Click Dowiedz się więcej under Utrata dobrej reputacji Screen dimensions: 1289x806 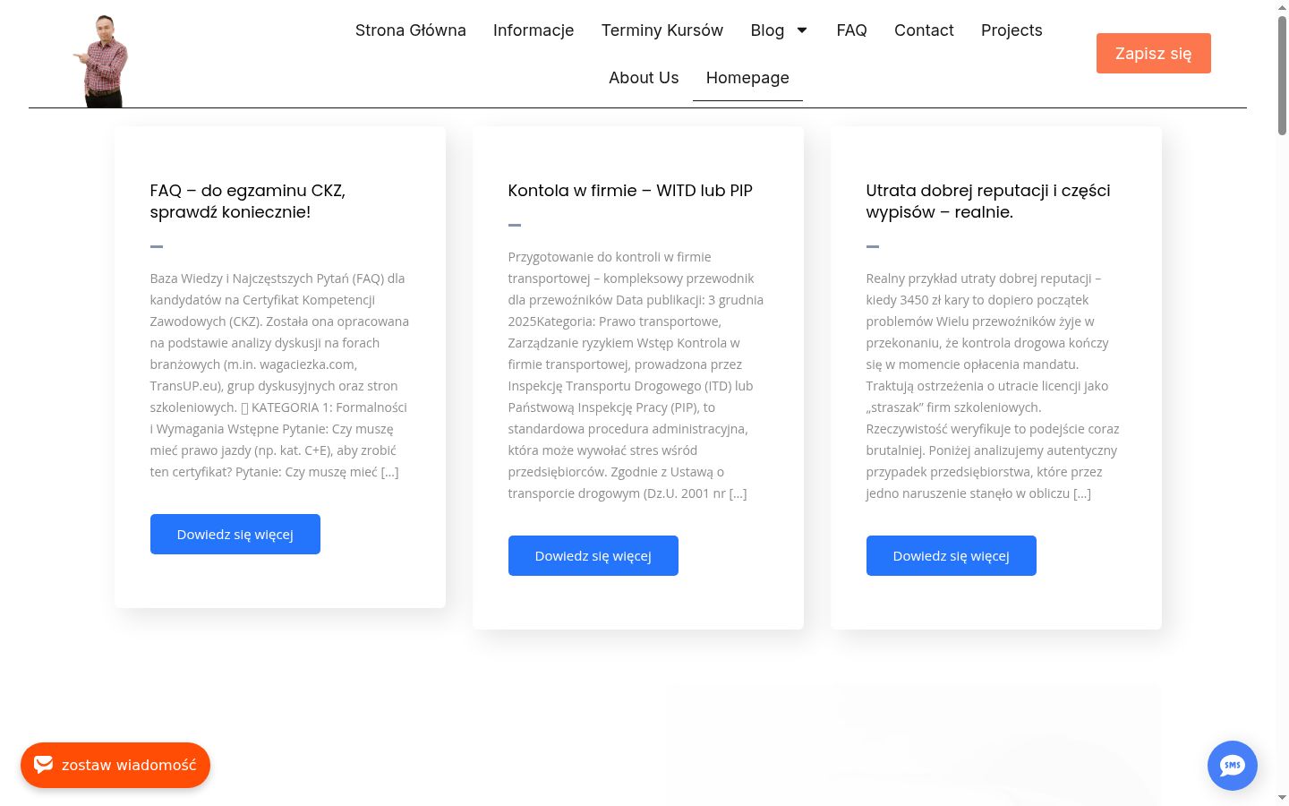pyautogui.click(x=952, y=556)
